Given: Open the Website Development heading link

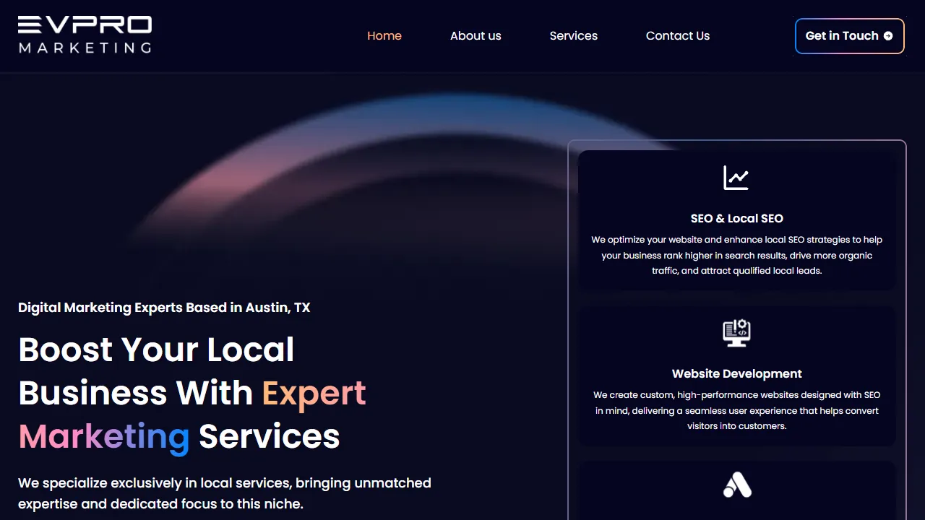Looking at the screenshot, I should coord(736,373).
